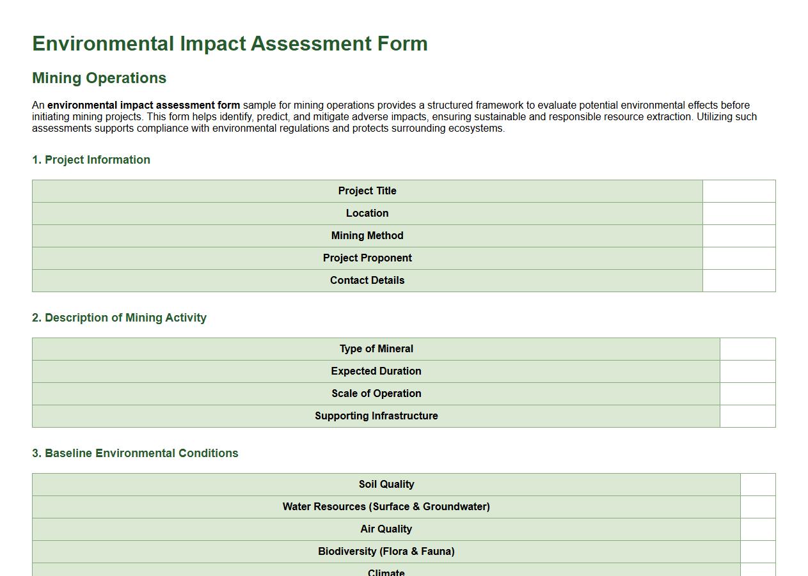Select the Environmental Impact Assessment Form title
This screenshot has height=576, width=808.
click(x=230, y=43)
